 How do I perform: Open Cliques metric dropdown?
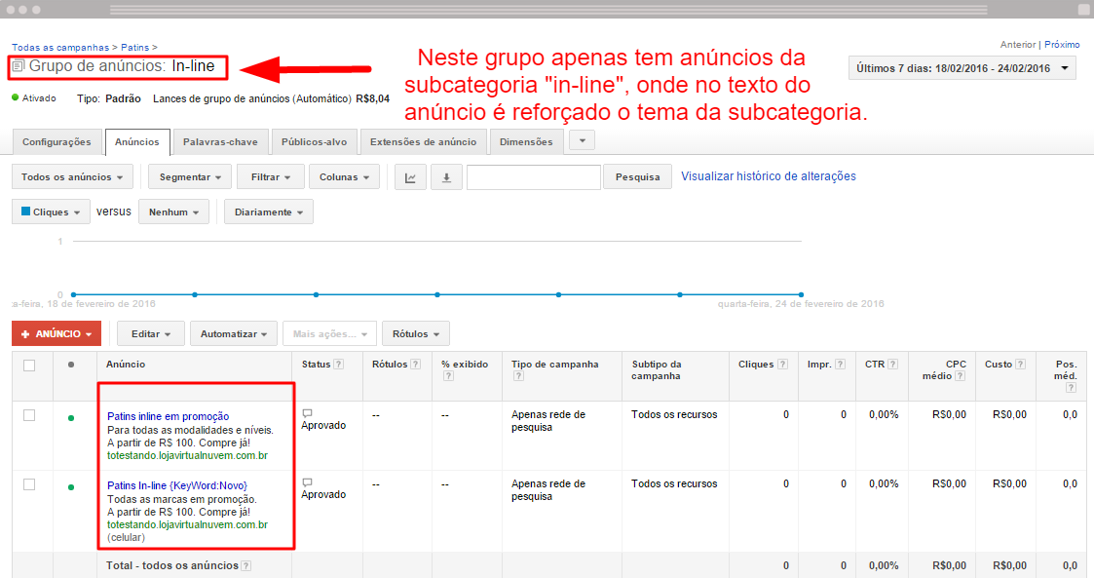[51, 212]
